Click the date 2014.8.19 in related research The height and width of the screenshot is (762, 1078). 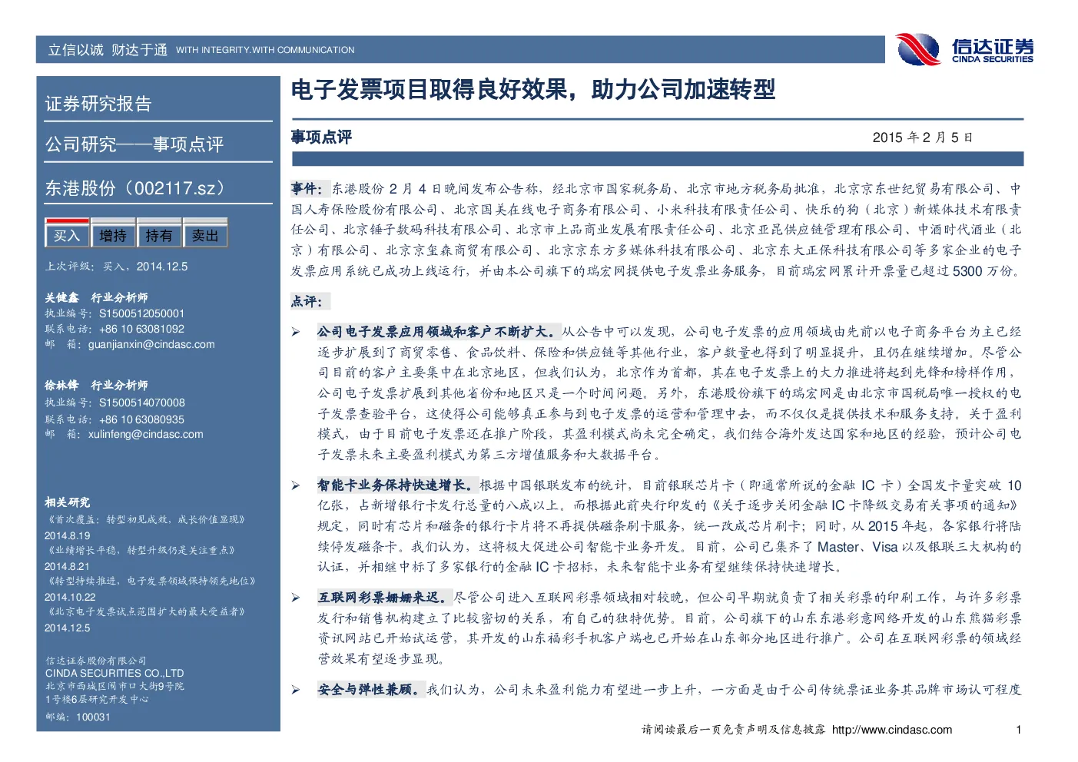67,536
